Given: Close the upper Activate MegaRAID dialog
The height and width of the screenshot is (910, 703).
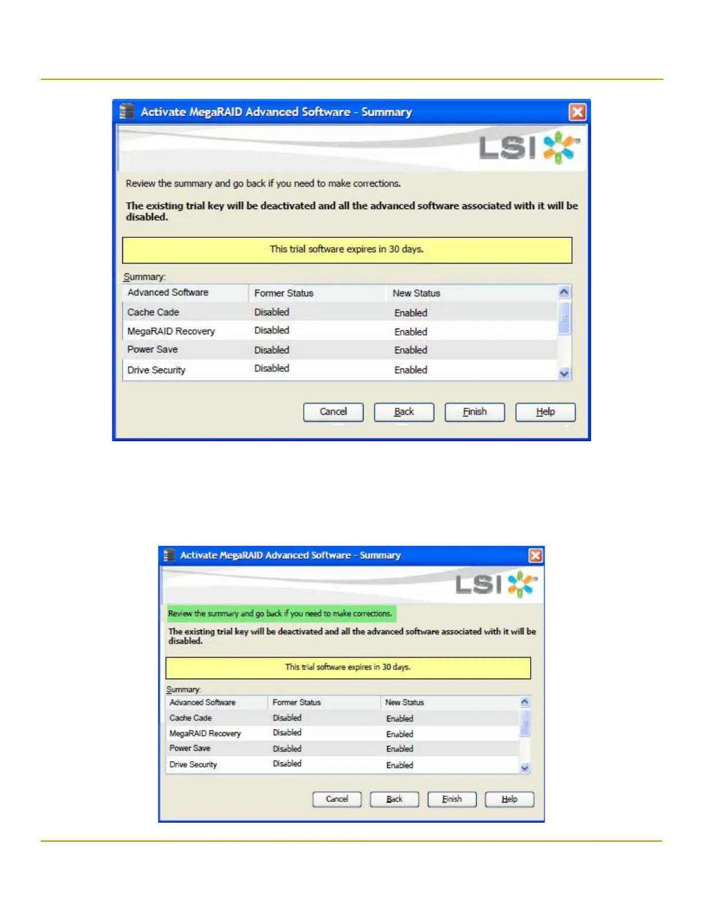Looking at the screenshot, I should point(577,111).
